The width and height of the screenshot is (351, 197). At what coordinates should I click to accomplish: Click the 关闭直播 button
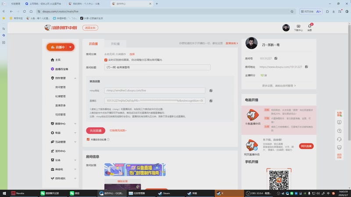(96, 130)
